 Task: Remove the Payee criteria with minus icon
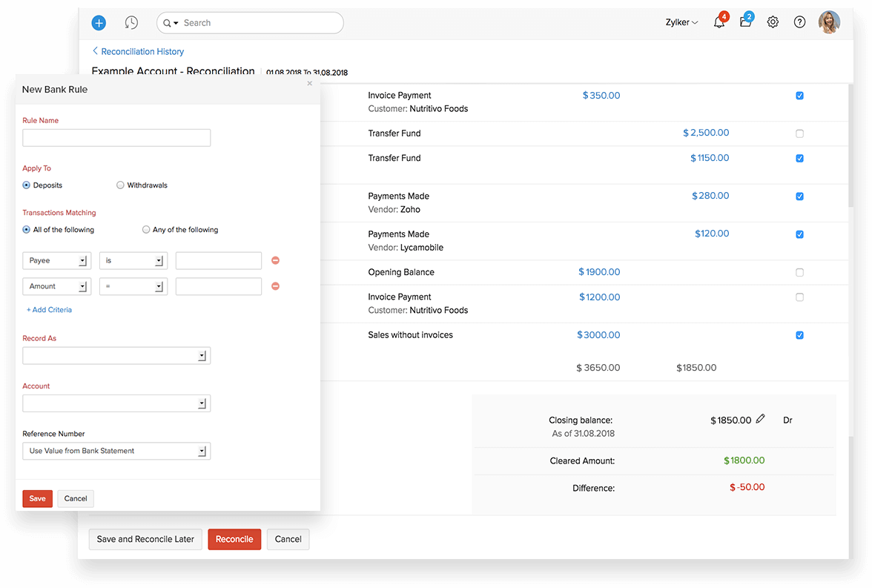(x=275, y=260)
